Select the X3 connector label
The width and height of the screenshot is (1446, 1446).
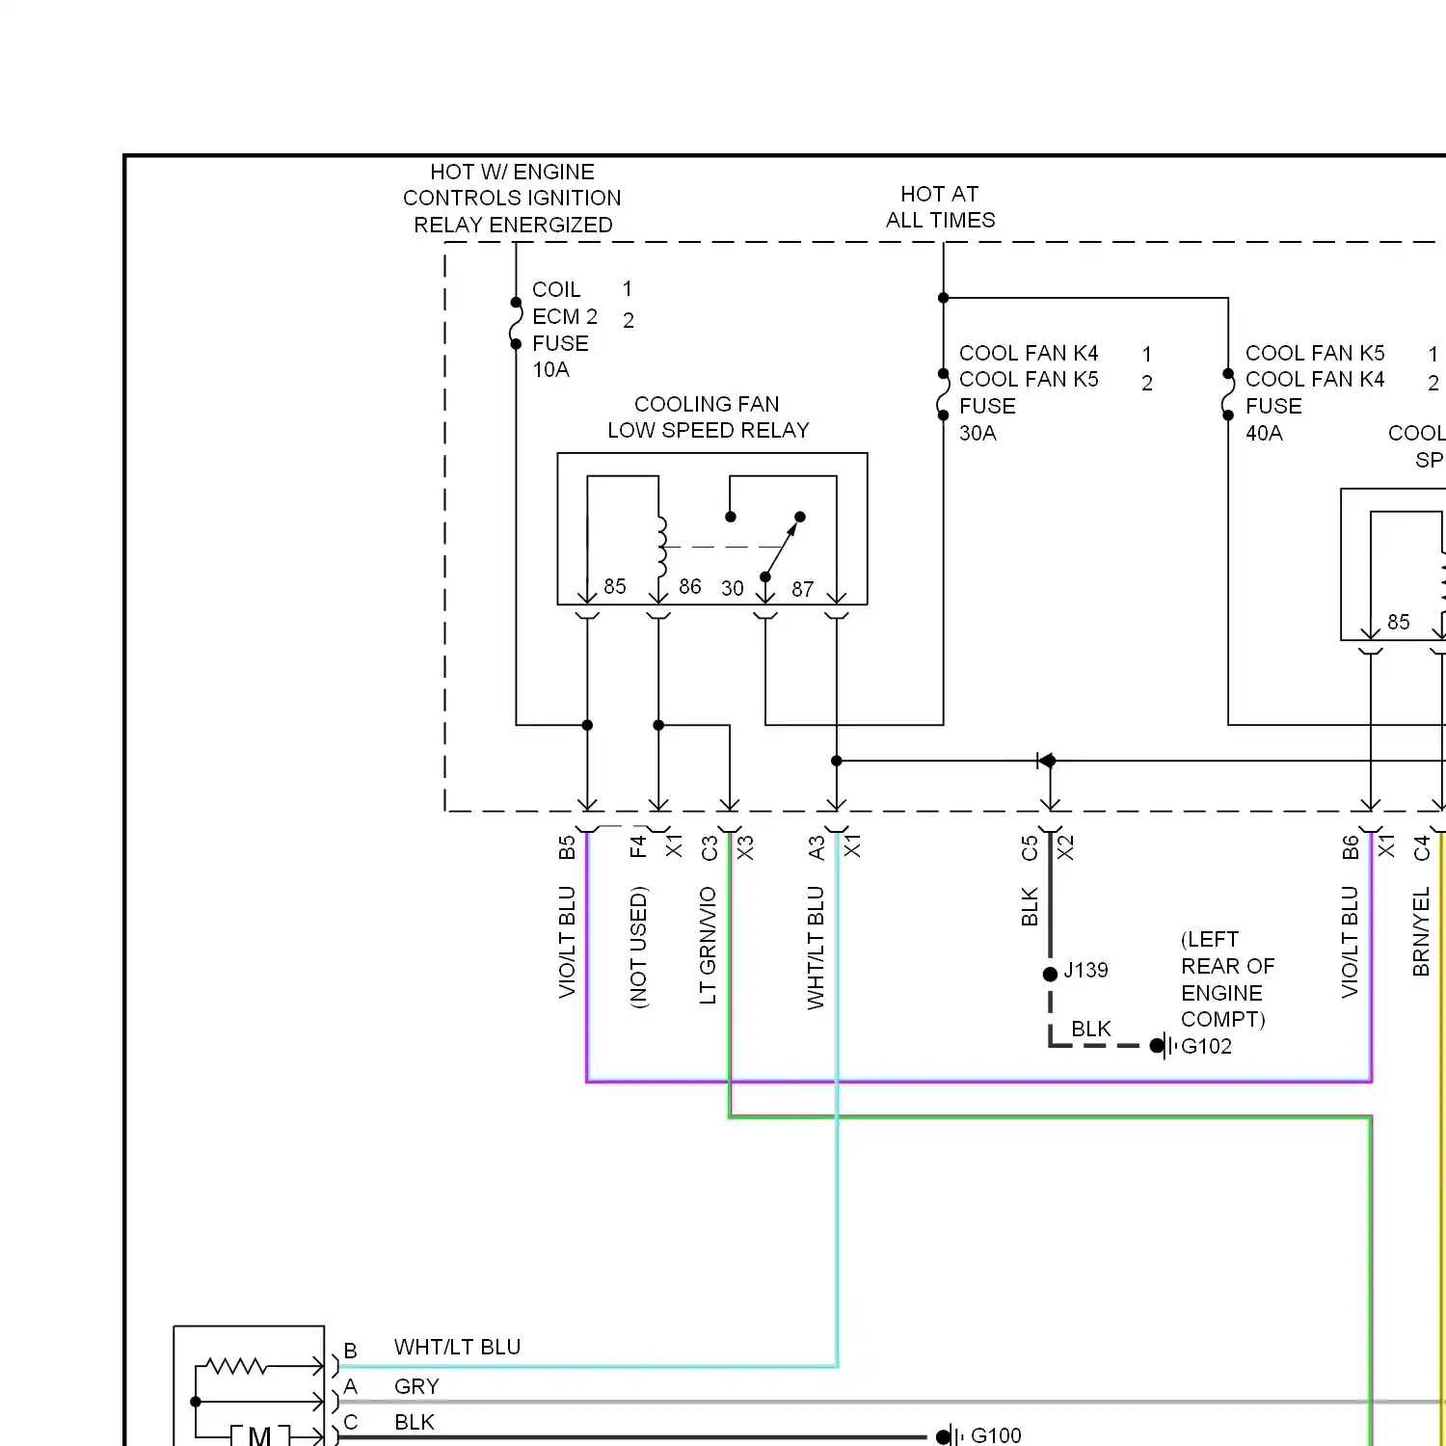pyautogui.click(x=745, y=848)
